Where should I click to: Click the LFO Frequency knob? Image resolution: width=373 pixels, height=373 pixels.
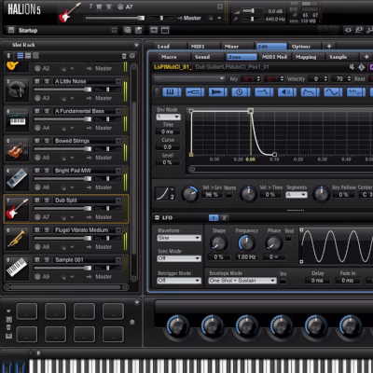click(246, 242)
